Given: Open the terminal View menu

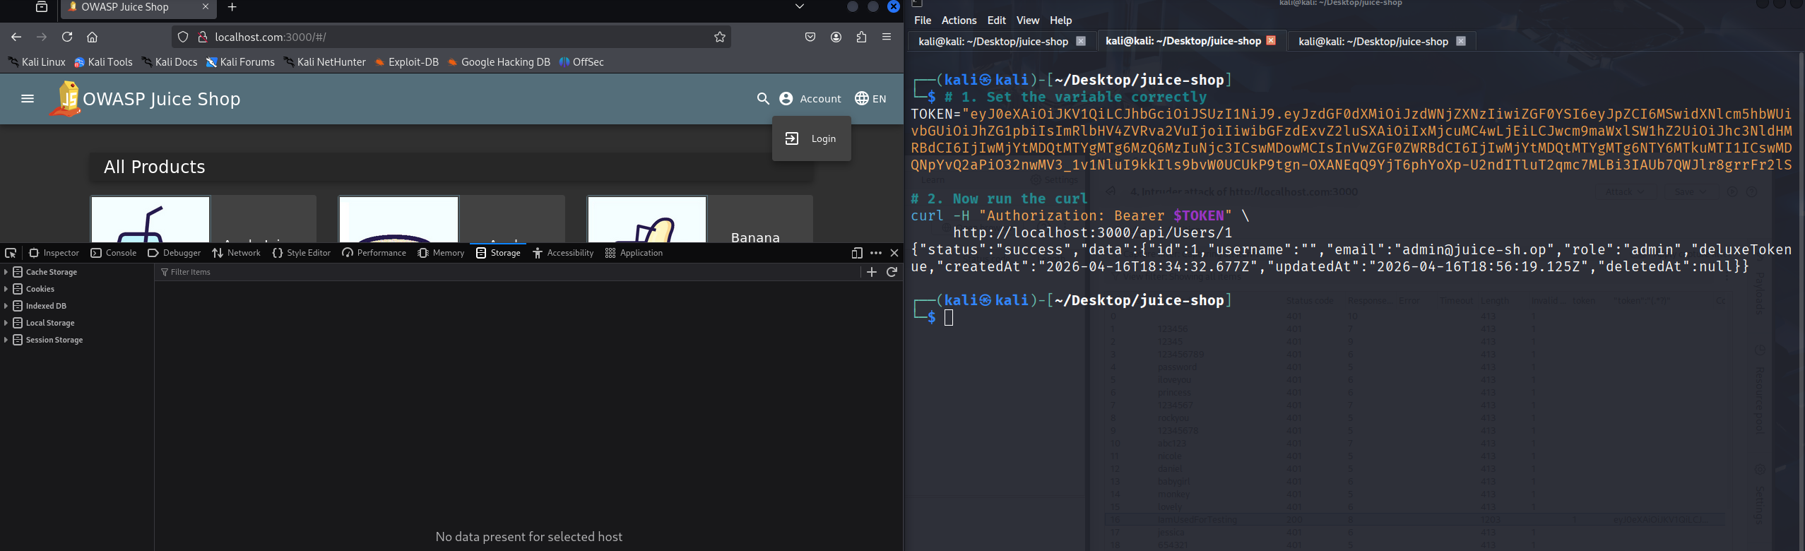Looking at the screenshot, I should click(1027, 20).
